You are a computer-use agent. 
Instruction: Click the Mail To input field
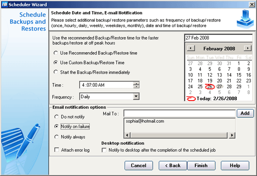point(179,113)
